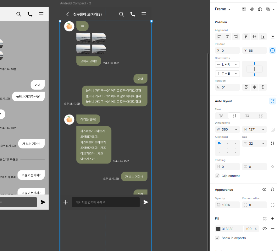Click search icon in Android Compact - 2
Viewport: 277px width, 251px height.
click(121, 14)
